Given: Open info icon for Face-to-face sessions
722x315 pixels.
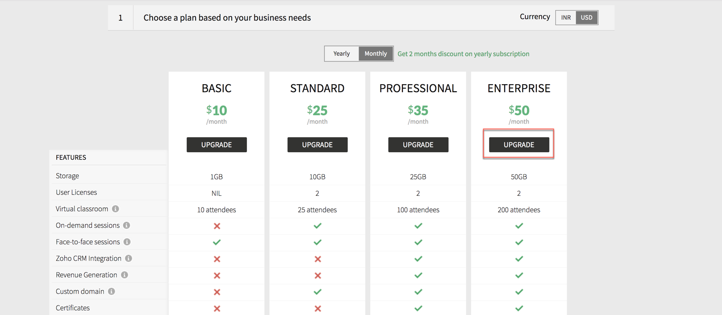Looking at the screenshot, I should click(x=127, y=242).
